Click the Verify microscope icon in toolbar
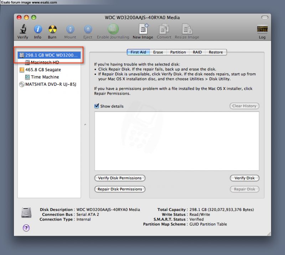285x255 pixels. pyautogui.click(x=23, y=29)
